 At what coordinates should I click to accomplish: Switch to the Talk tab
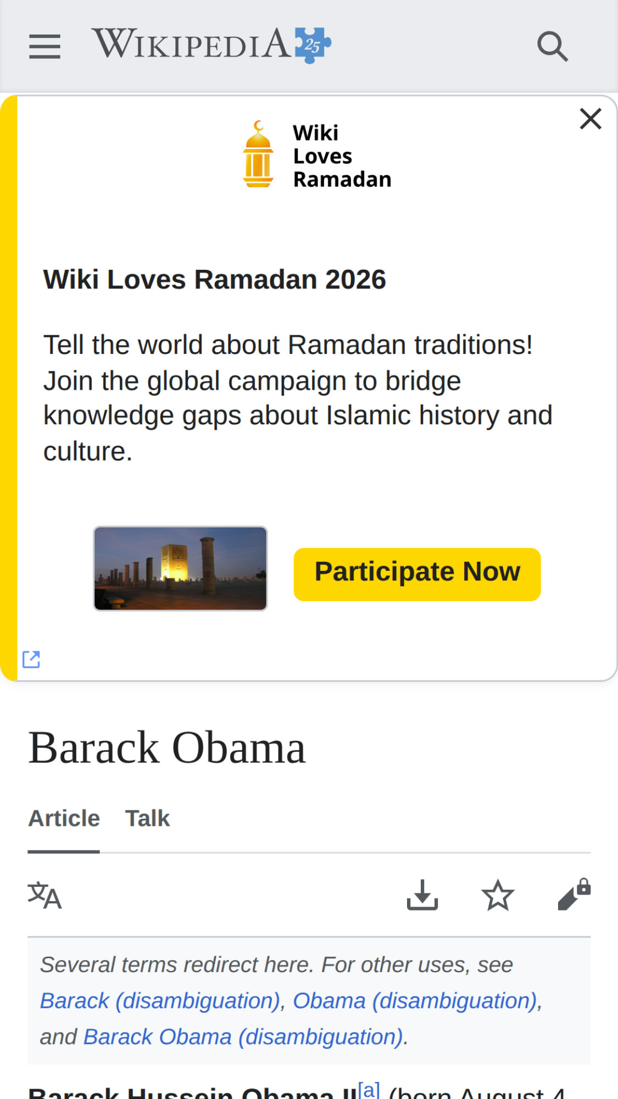coord(147,818)
